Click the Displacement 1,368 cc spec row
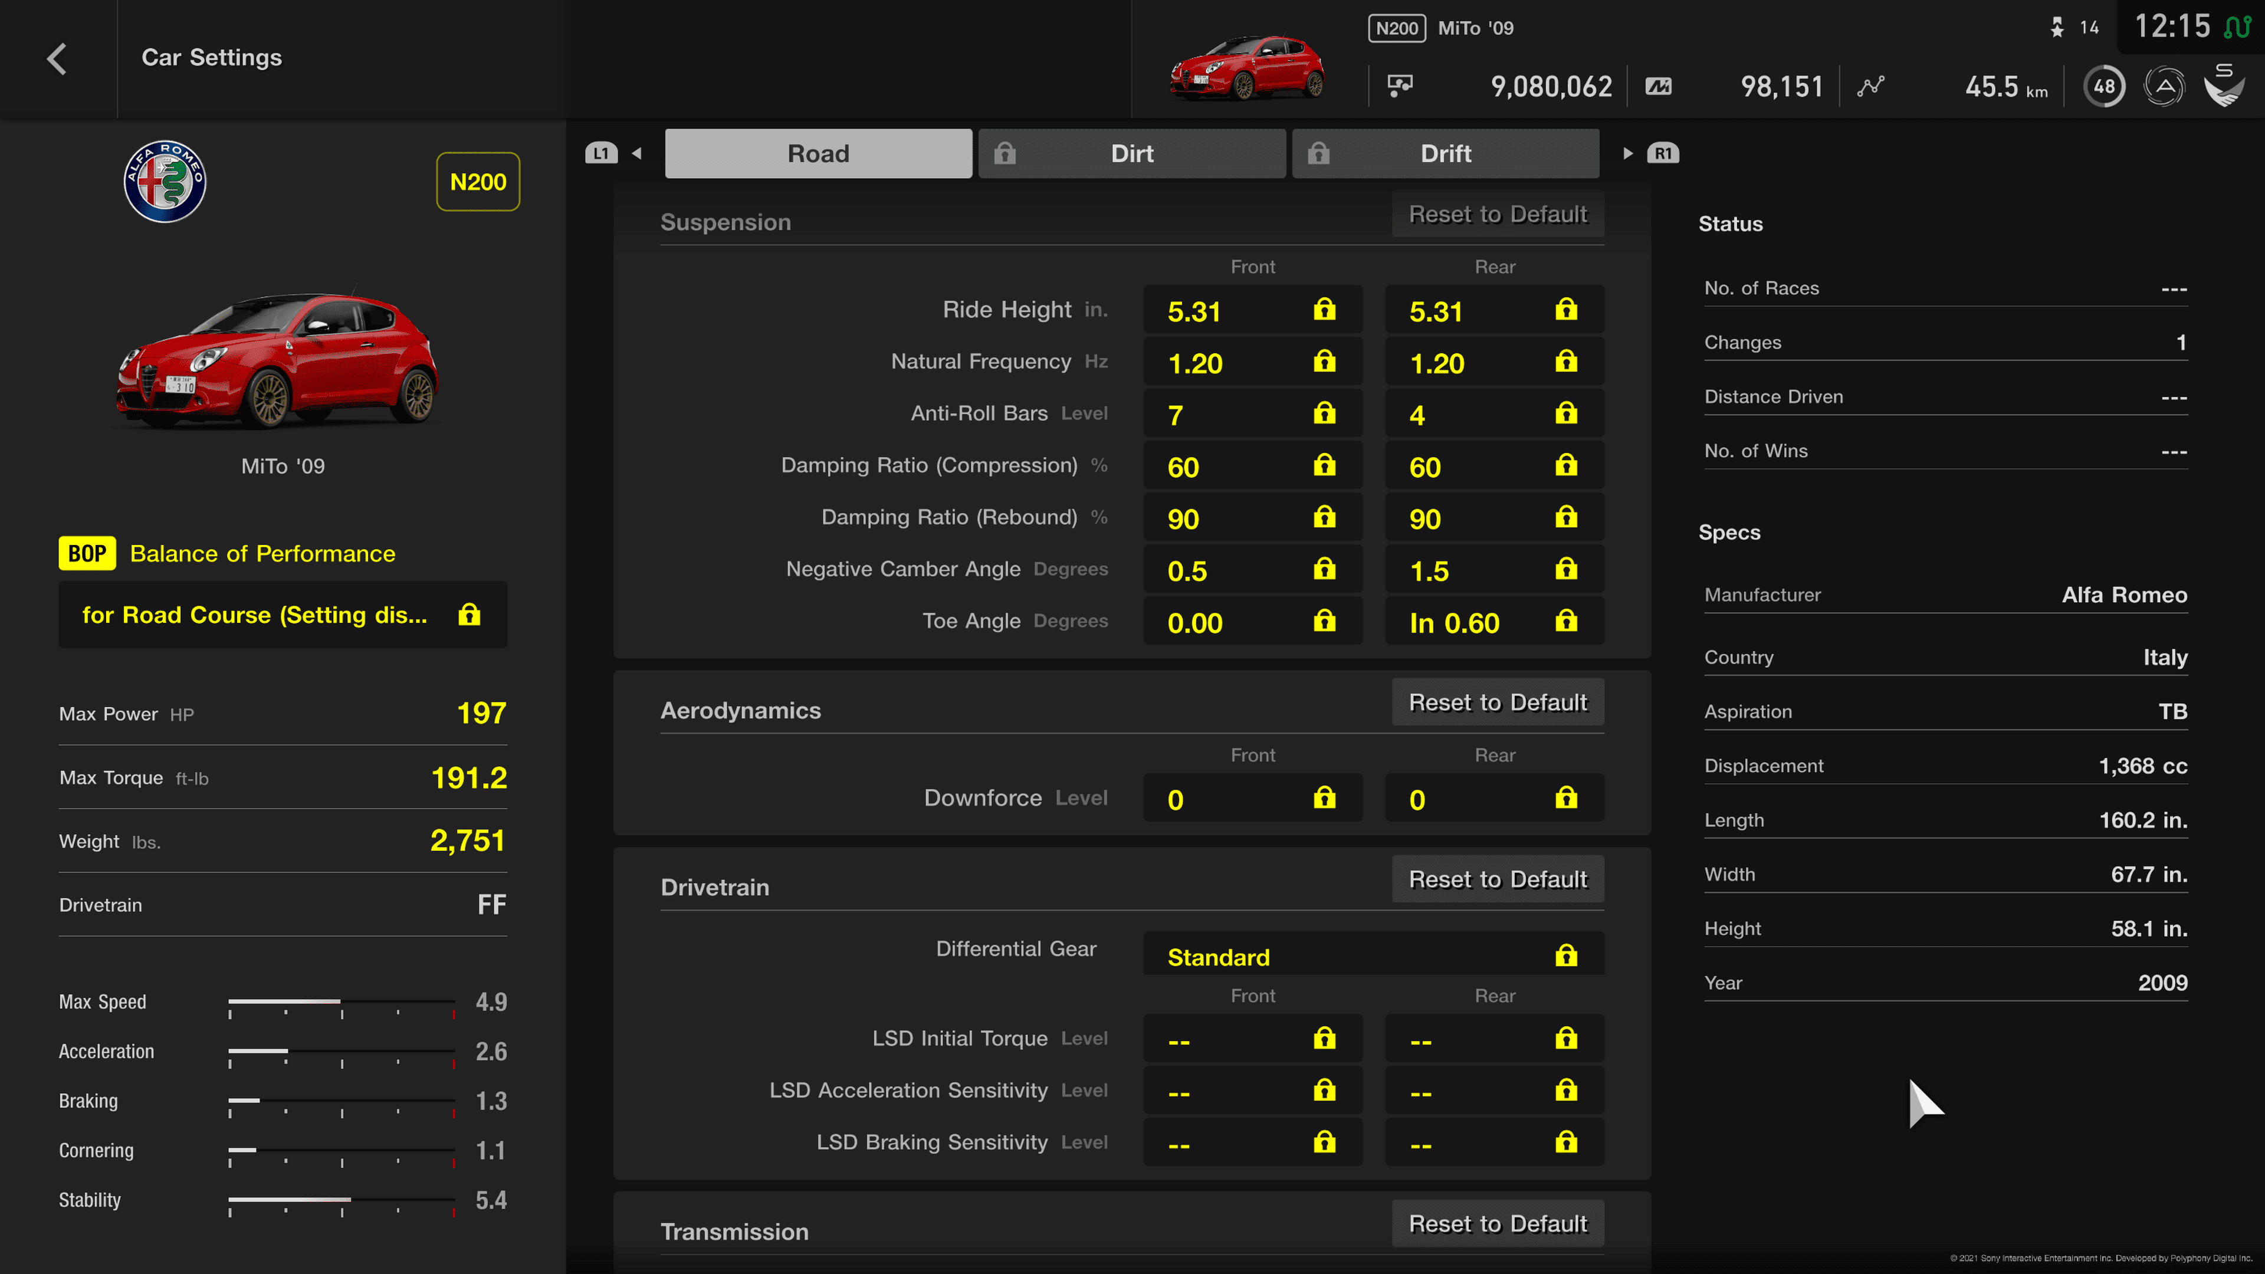This screenshot has width=2265, height=1274. click(1945, 766)
